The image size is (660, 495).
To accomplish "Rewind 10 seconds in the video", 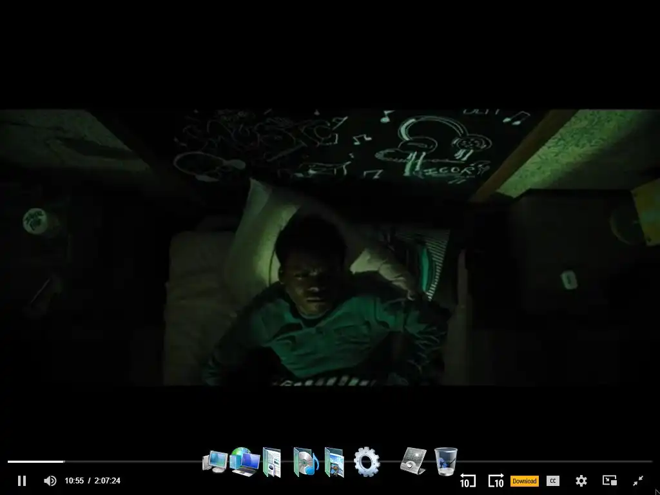I will pos(467,480).
